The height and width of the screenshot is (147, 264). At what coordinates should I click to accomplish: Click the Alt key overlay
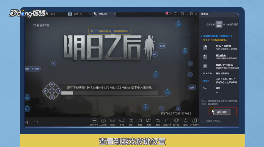pos(155,54)
